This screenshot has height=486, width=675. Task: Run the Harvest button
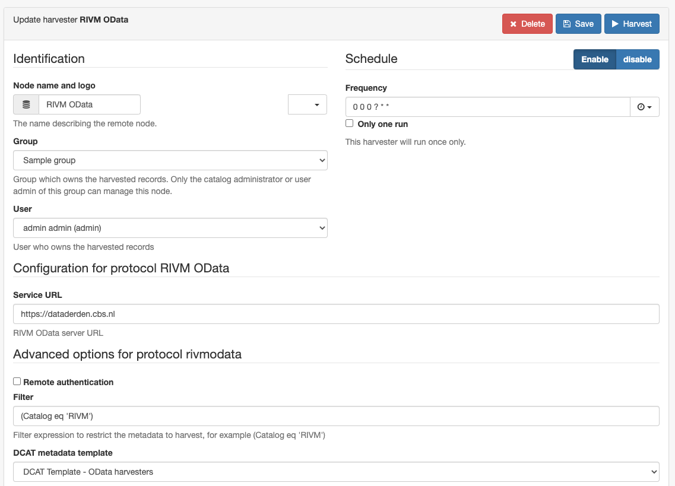[x=632, y=24]
